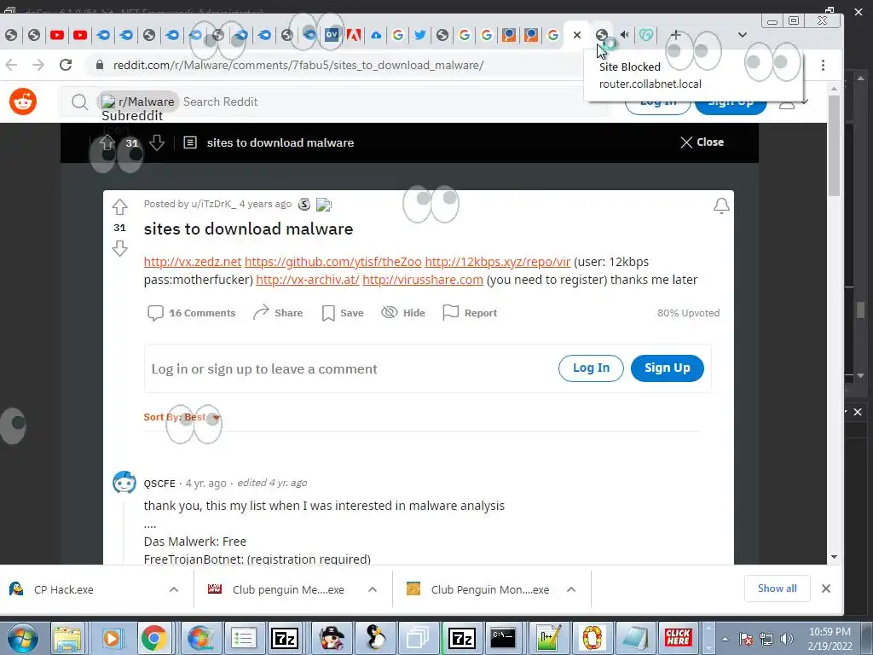
Task: Switch to the Adobe tab
Action: pos(354,35)
